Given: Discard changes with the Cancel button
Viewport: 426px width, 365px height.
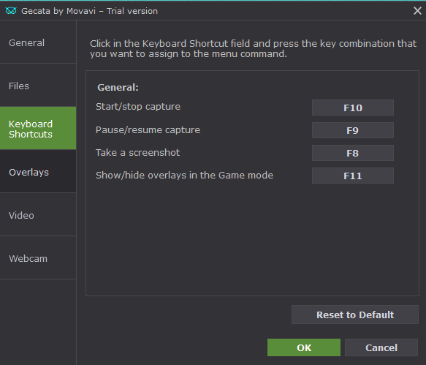Looking at the screenshot, I should pos(381,347).
